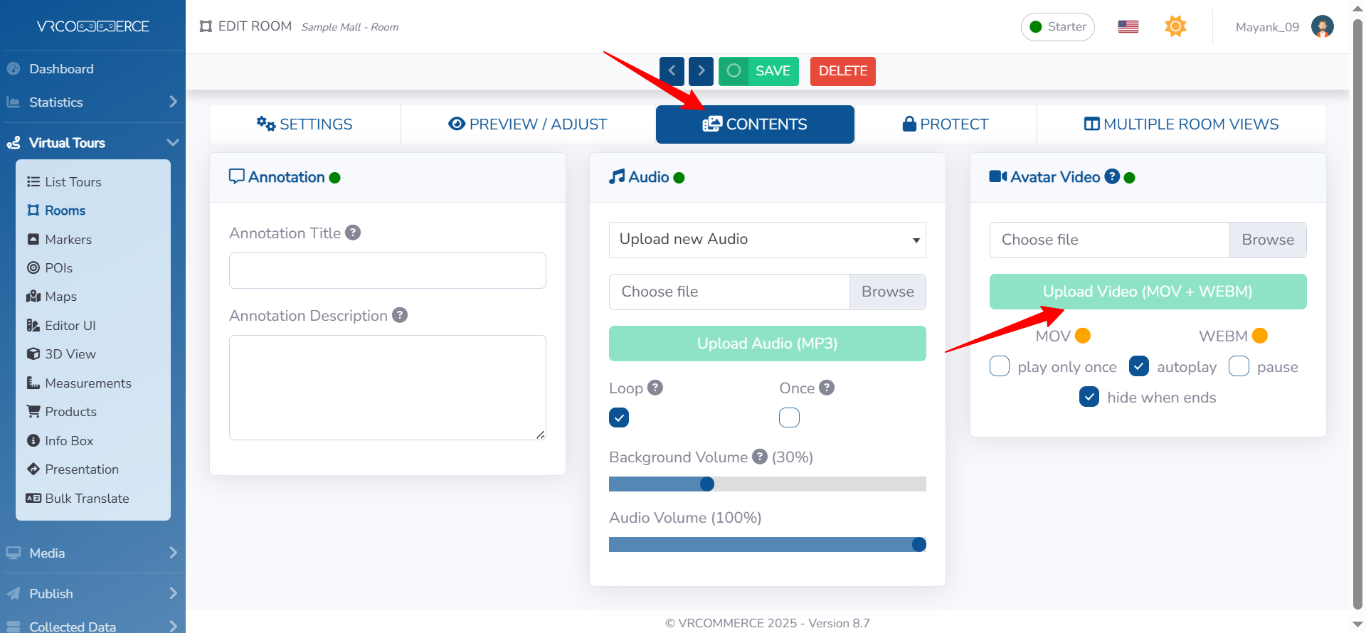Click Avatar Video help question icon
Image resolution: width=1366 pixels, height=633 pixels.
[x=1112, y=177]
